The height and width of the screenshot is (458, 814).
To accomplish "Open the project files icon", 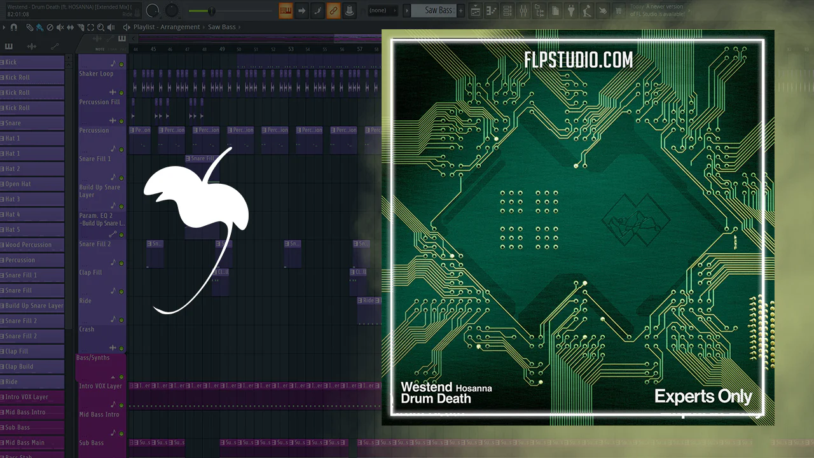I will (x=555, y=10).
